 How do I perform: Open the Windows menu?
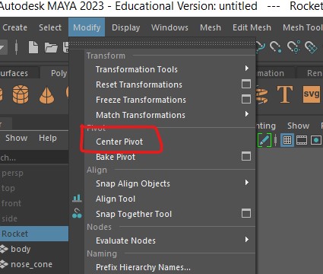(x=169, y=27)
